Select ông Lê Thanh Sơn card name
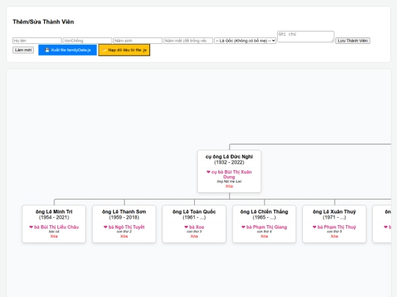 124,212
